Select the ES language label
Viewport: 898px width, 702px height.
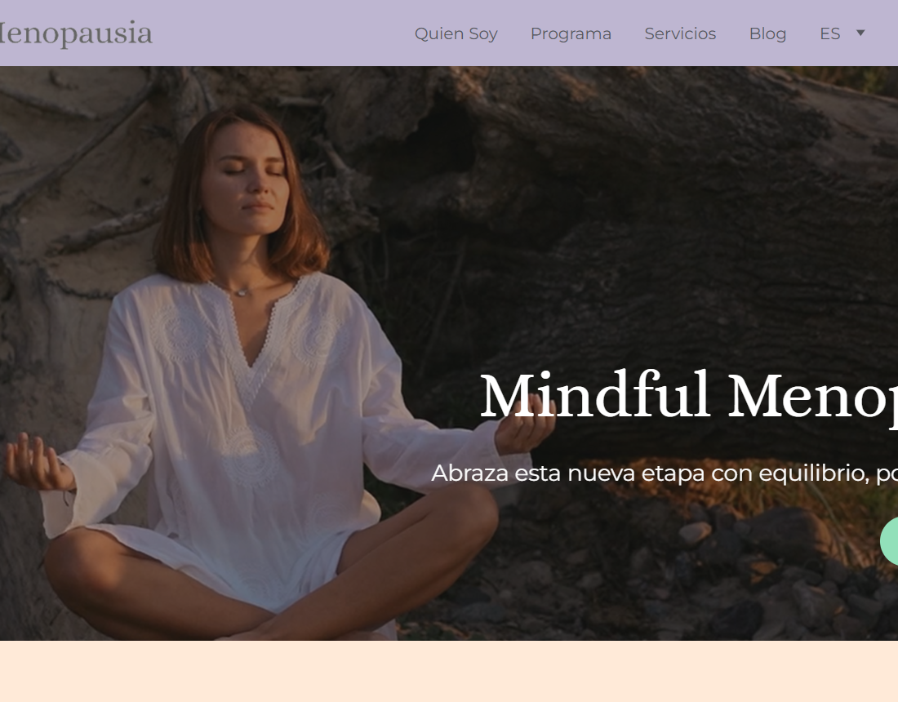(x=830, y=33)
